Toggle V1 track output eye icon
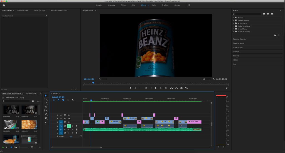 tap(69, 122)
